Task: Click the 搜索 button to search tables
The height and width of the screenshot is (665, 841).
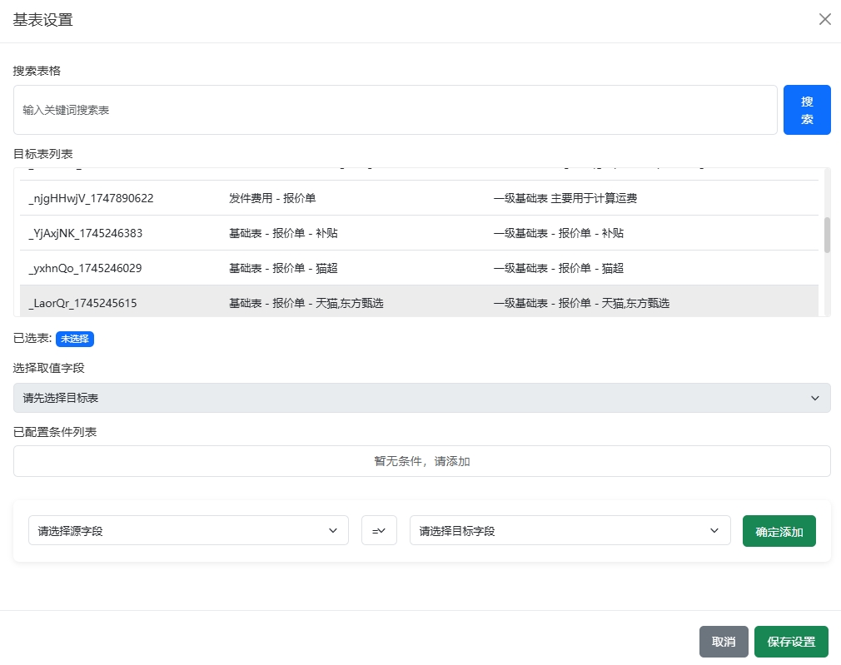Action: pyautogui.click(x=806, y=109)
